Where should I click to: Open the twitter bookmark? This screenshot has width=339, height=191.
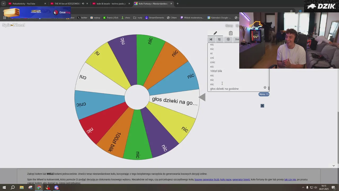tap(82, 18)
